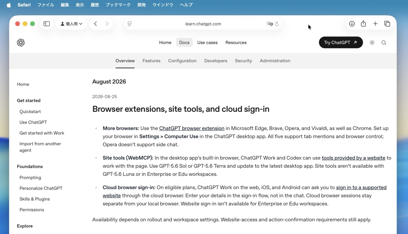408x234 pixels.
Task: Open the 履歴 menu
Action: (95, 5)
